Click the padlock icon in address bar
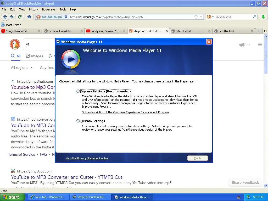 (x=66, y=17)
